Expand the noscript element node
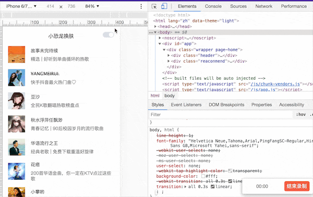This screenshot has width=313, height=197. pos(160,38)
